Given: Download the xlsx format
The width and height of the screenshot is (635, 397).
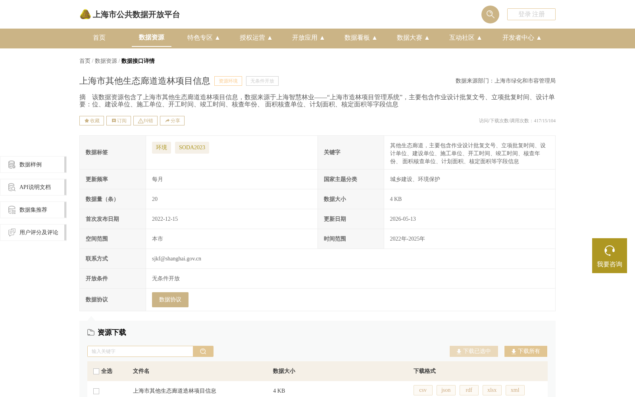Looking at the screenshot, I should tap(492, 390).
